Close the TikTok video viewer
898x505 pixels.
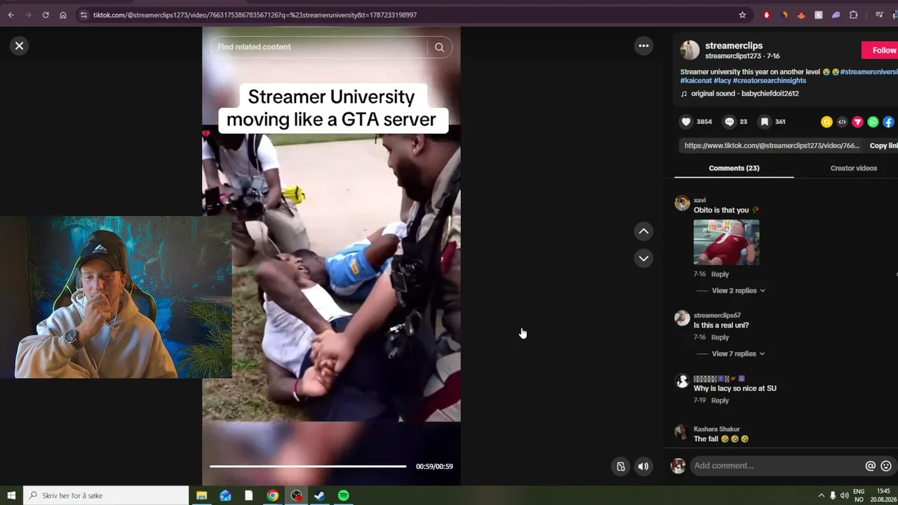click(19, 46)
